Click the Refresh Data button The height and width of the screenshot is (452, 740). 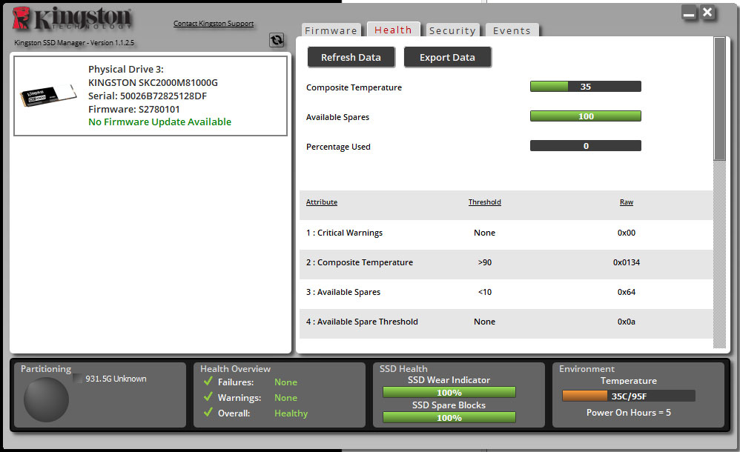tap(351, 57)
